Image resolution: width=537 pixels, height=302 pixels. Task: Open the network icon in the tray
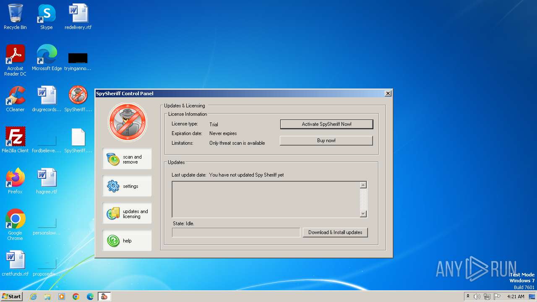[x=487, y=297]
